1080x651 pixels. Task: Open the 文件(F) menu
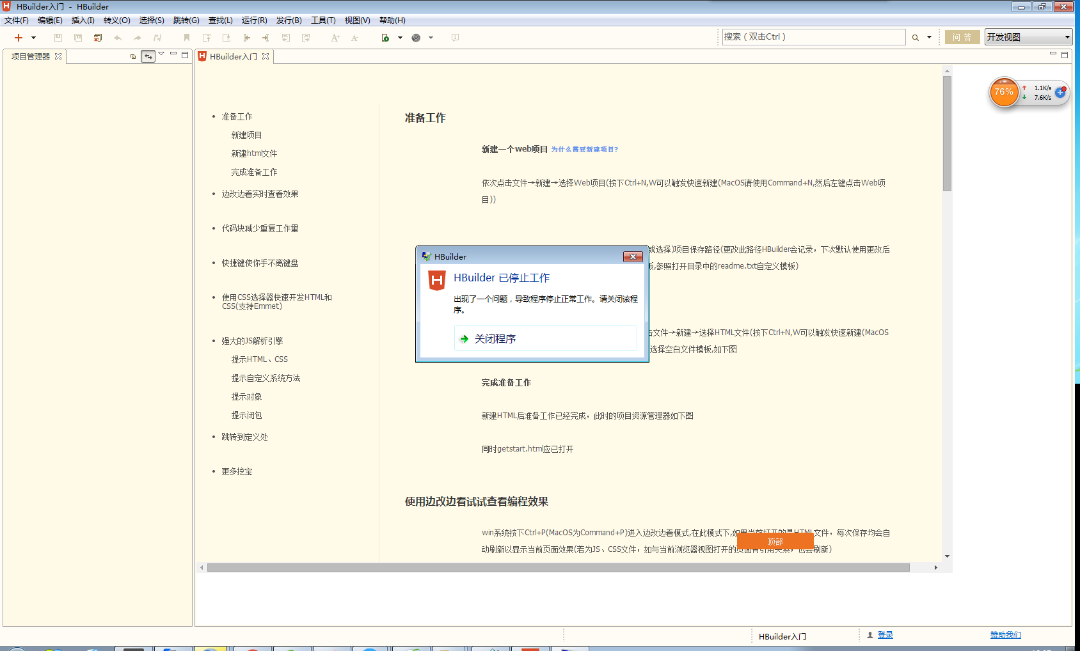pyautogui.click(x=17, y=20)
